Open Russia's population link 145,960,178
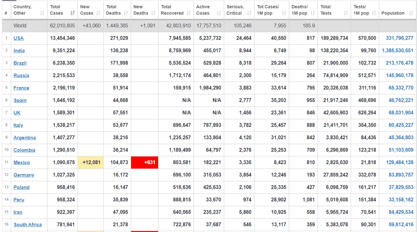The height and width of the screenshot is (232, 418). tap(399, 76)
